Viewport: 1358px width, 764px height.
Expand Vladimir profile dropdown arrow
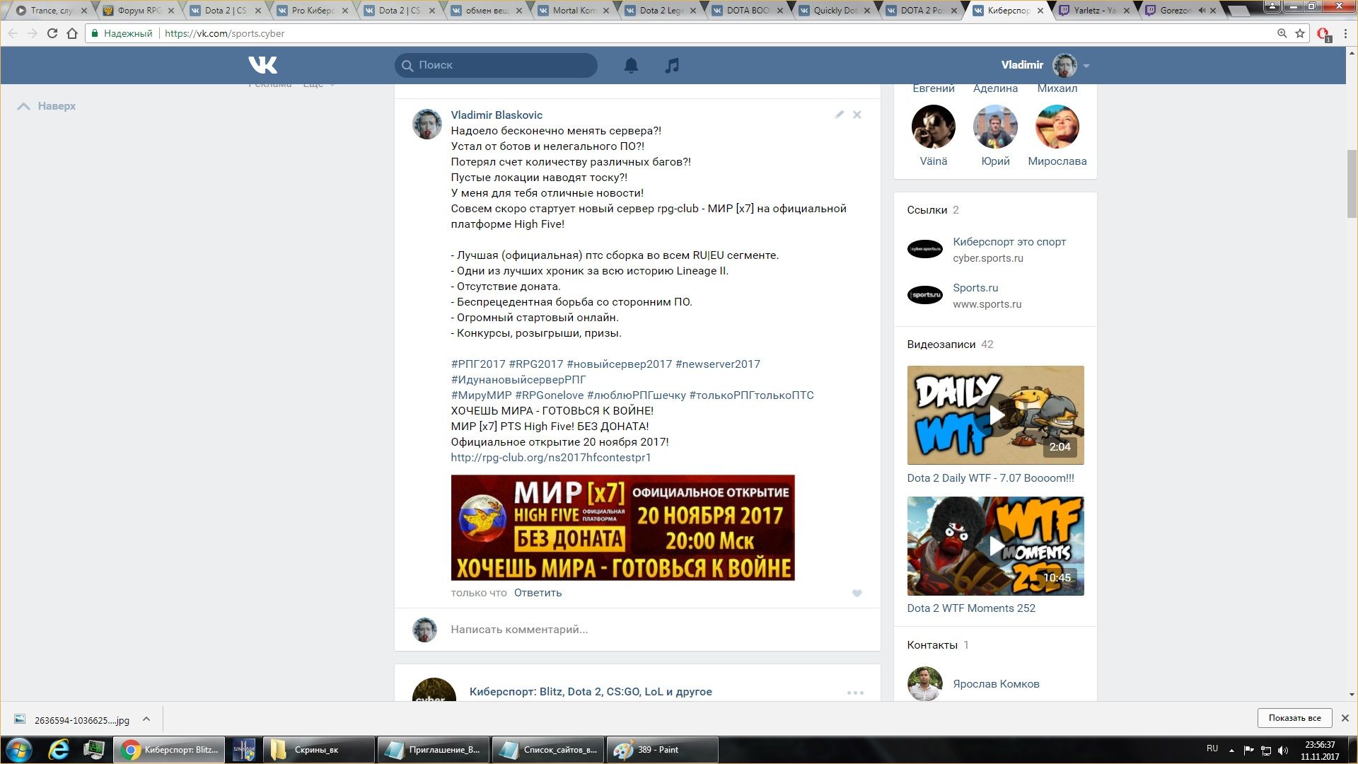(1086, 66)
